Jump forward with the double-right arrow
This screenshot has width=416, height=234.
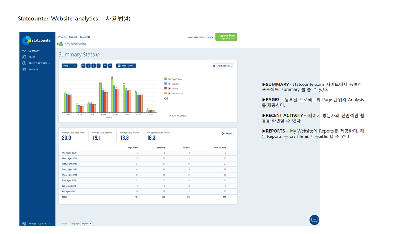(98, 66)
